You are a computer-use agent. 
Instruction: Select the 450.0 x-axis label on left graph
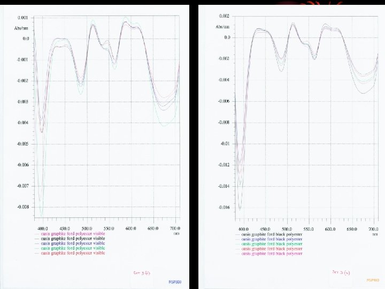tap(65, 229)
